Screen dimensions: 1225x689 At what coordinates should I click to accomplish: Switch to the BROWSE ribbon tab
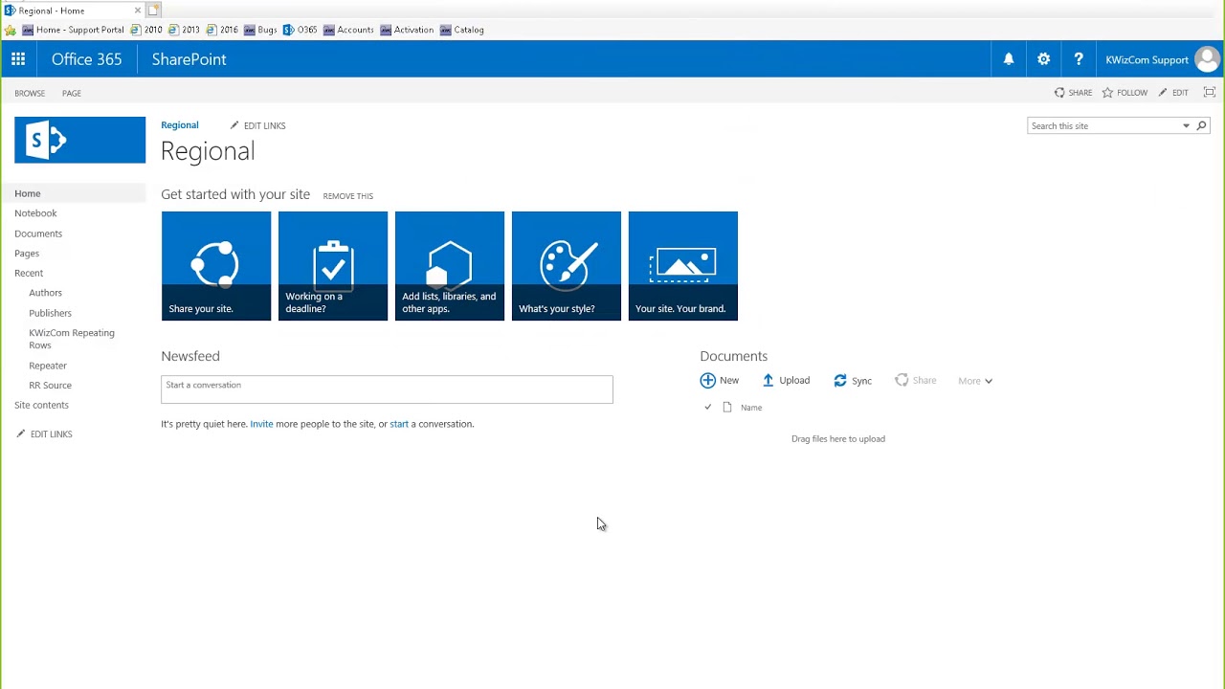click(30, 93)
